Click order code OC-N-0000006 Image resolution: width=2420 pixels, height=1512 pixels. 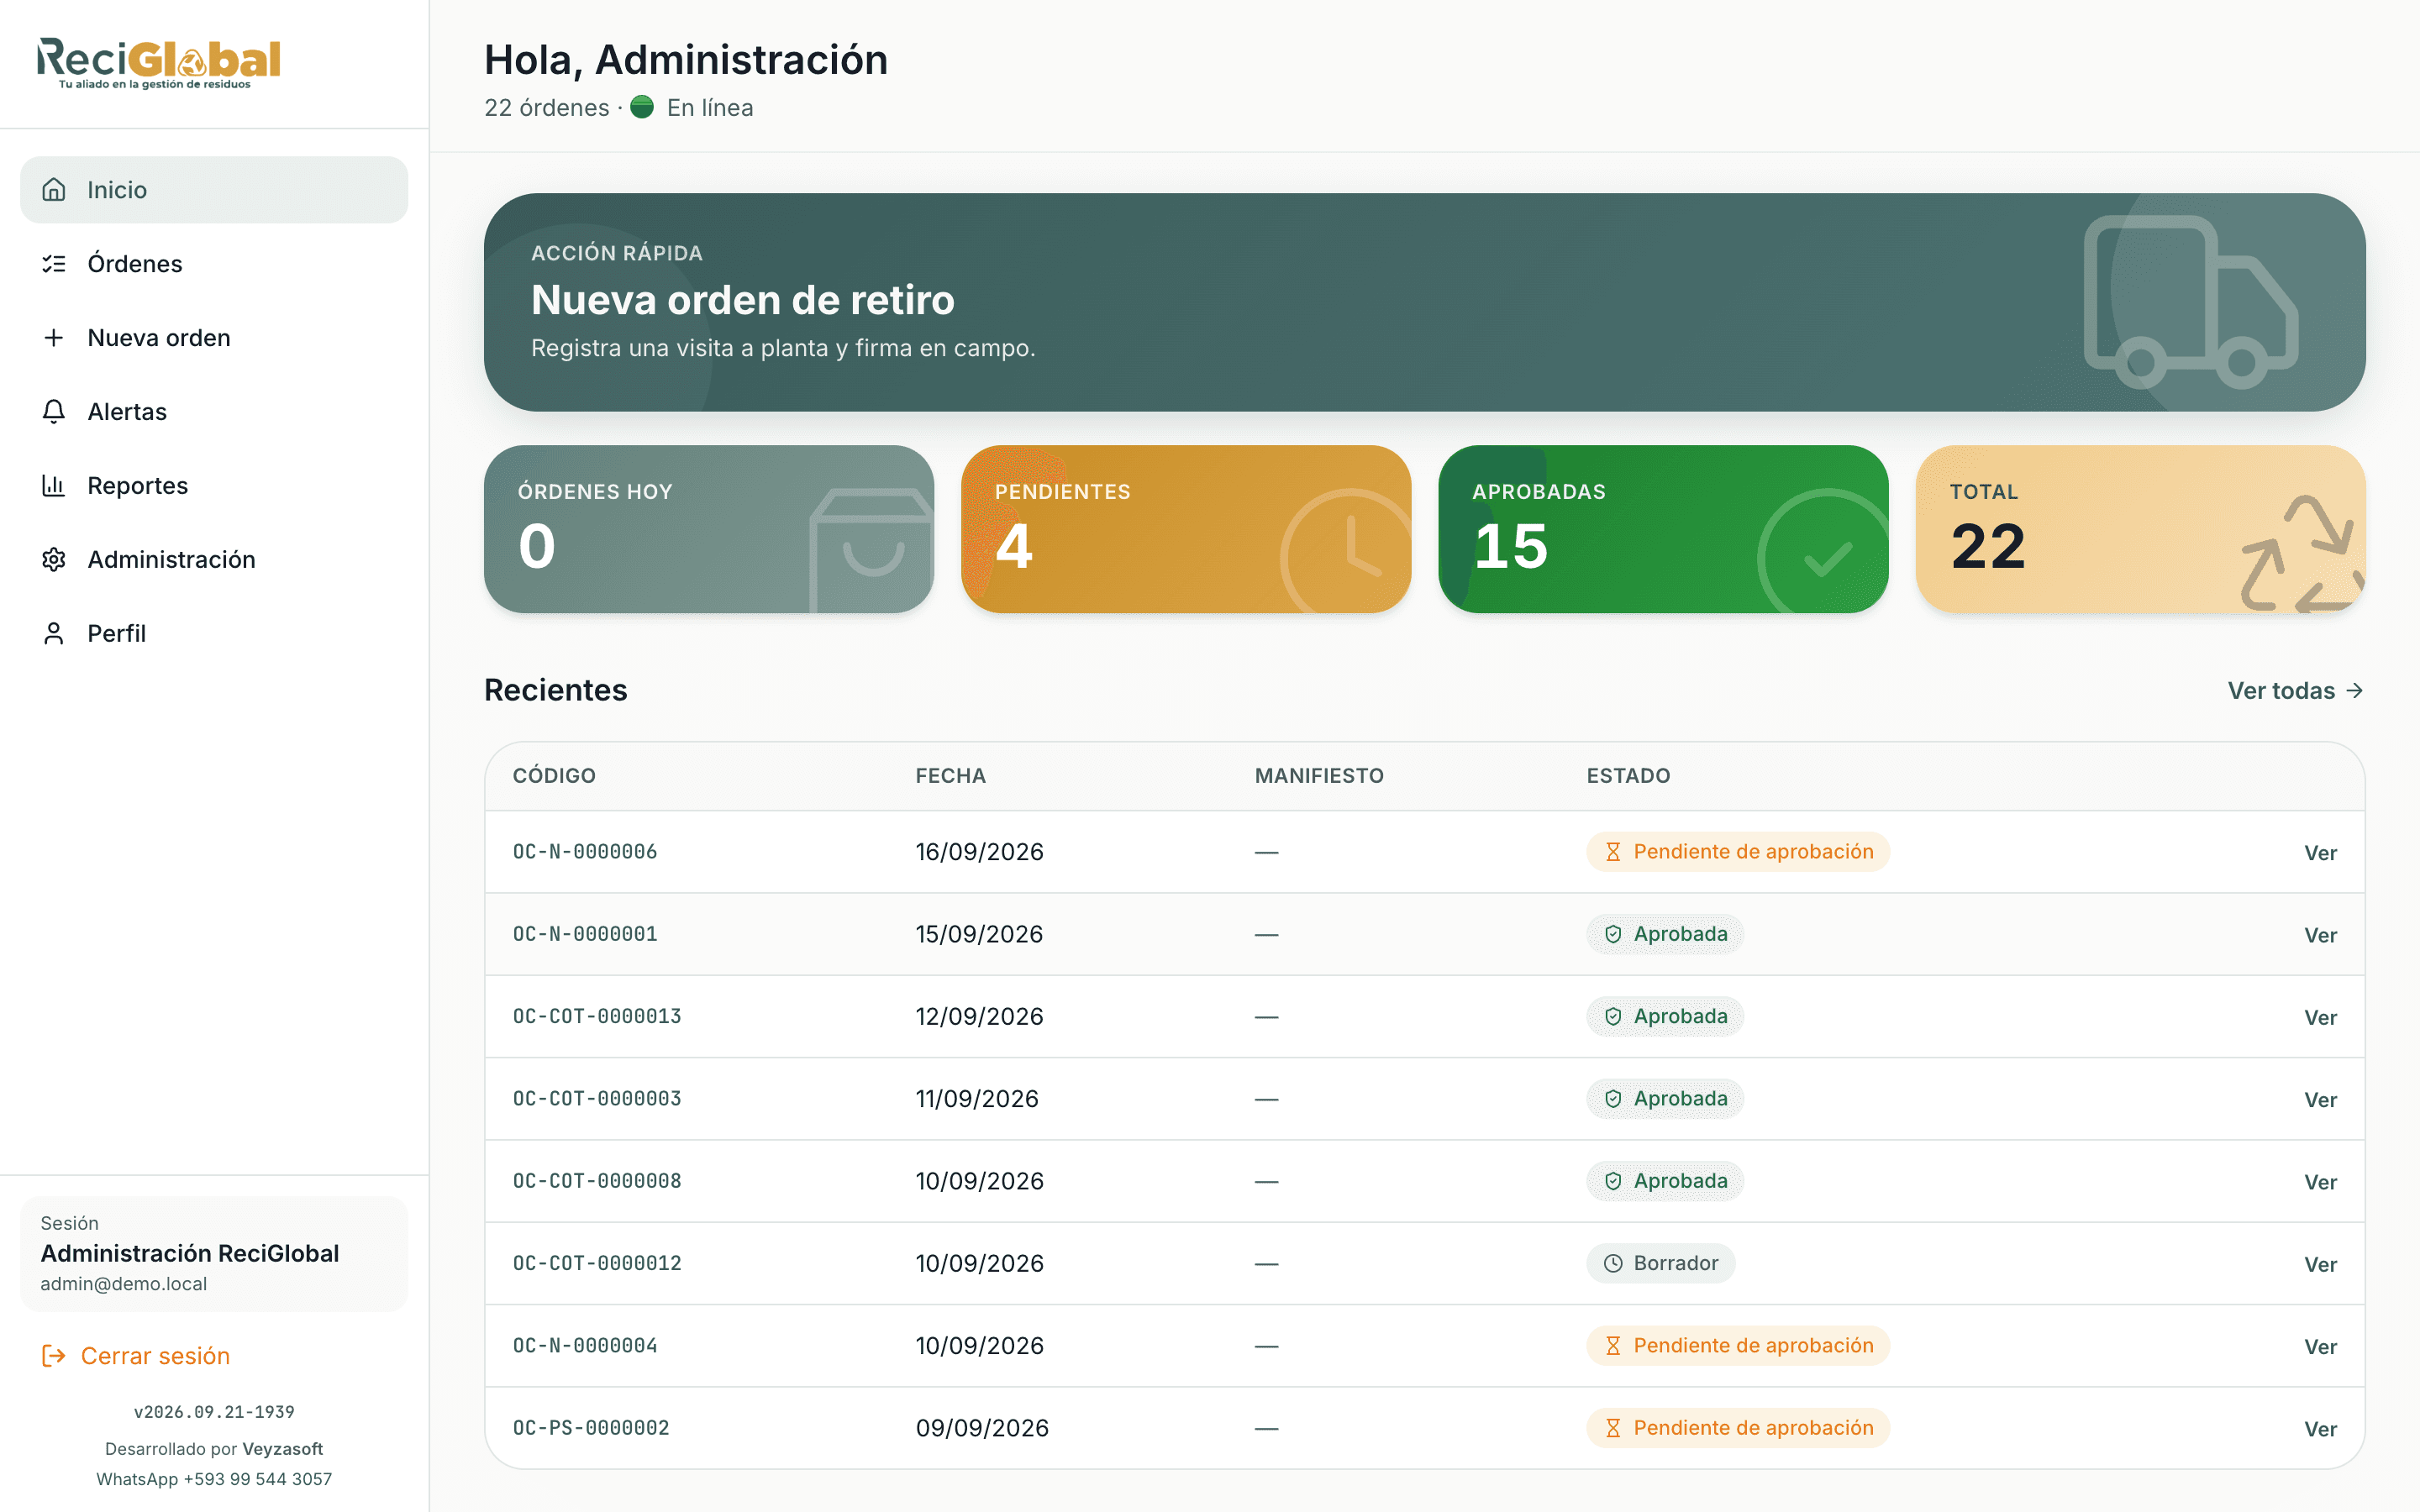(x=585, y=852)
